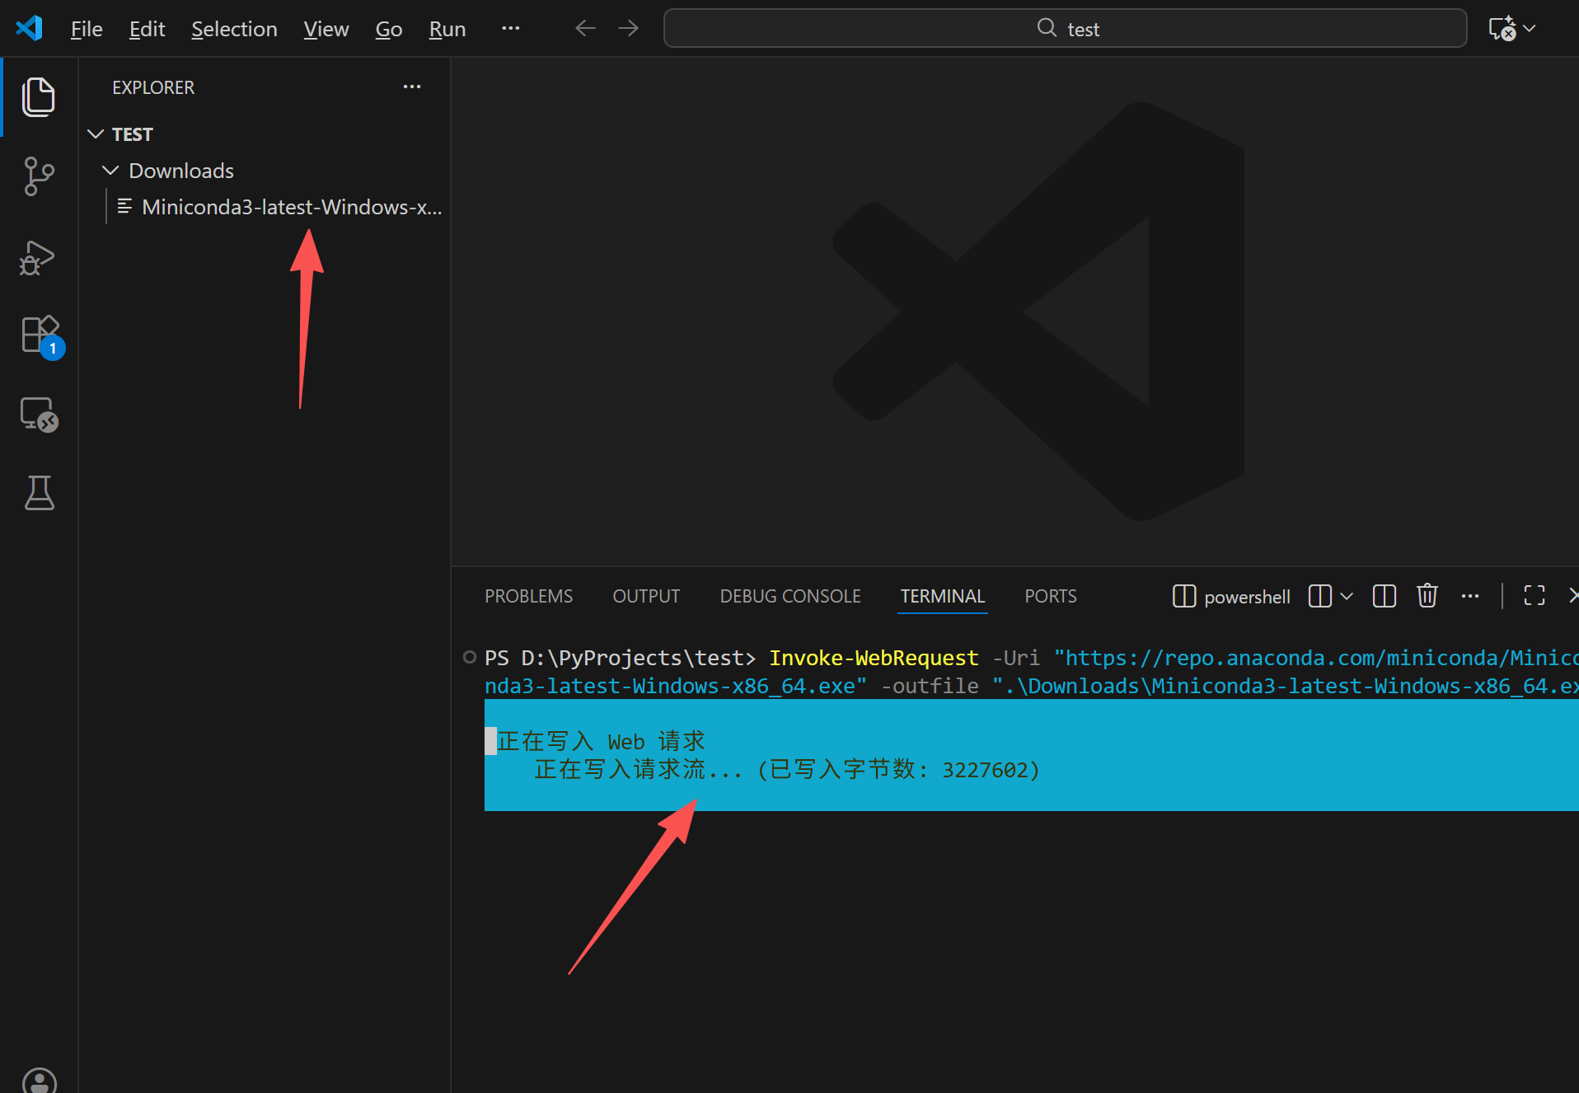The height and width of the screenshot is (1093, 1579).
Task: Switch to the DEBUG CONSOLE tab
Action: pos(789,596)
